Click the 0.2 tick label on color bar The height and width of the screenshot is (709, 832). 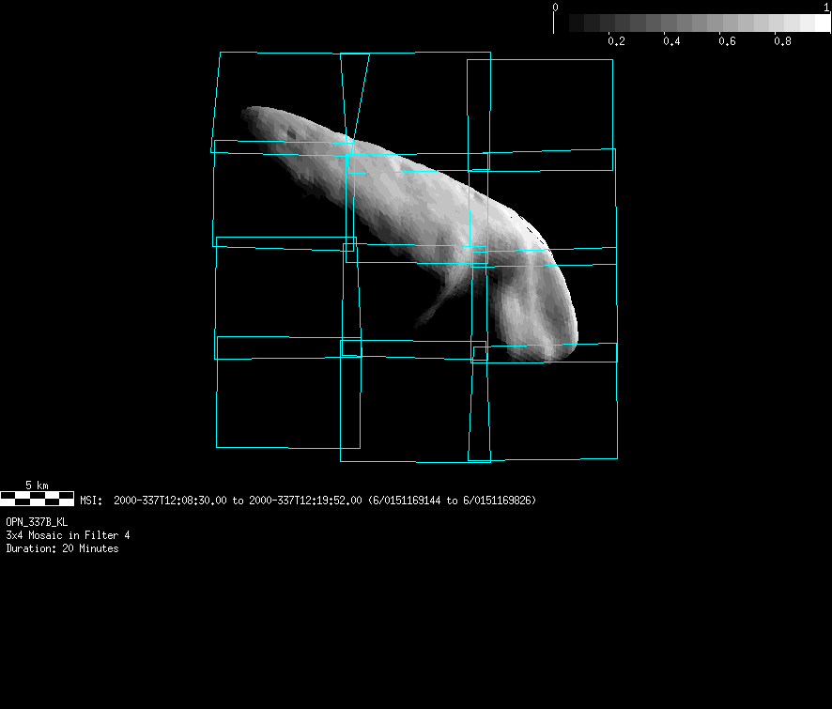tap(616, 42)
